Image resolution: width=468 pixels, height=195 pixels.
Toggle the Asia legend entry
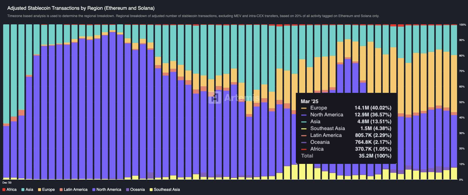[x=27, y=190]
